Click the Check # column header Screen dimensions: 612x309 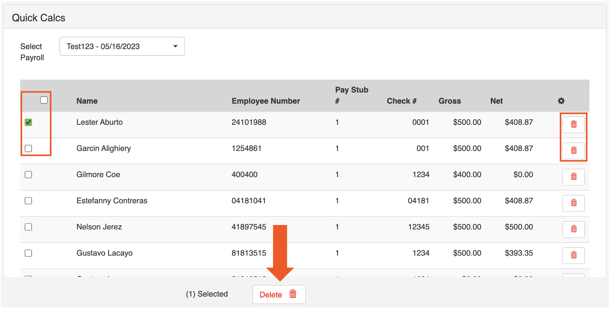tap(402, 101)
